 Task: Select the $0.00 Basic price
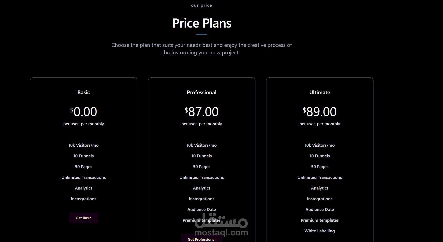pos(83,112)
